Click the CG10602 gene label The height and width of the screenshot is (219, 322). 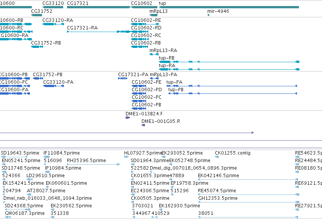[x=142, y=3]
